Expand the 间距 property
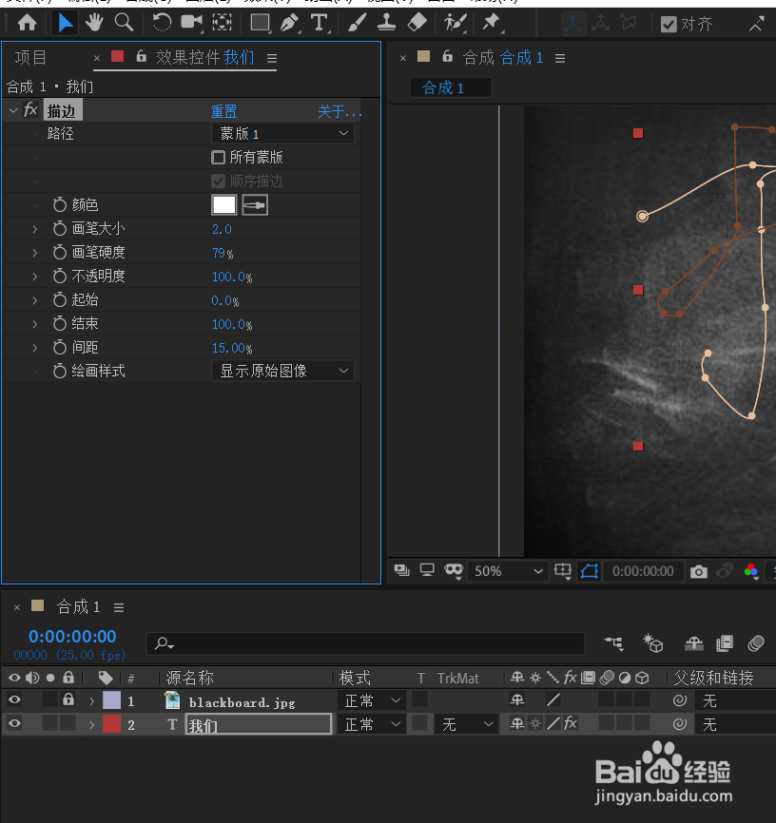 pyautogui.click(x=34, y=348)
